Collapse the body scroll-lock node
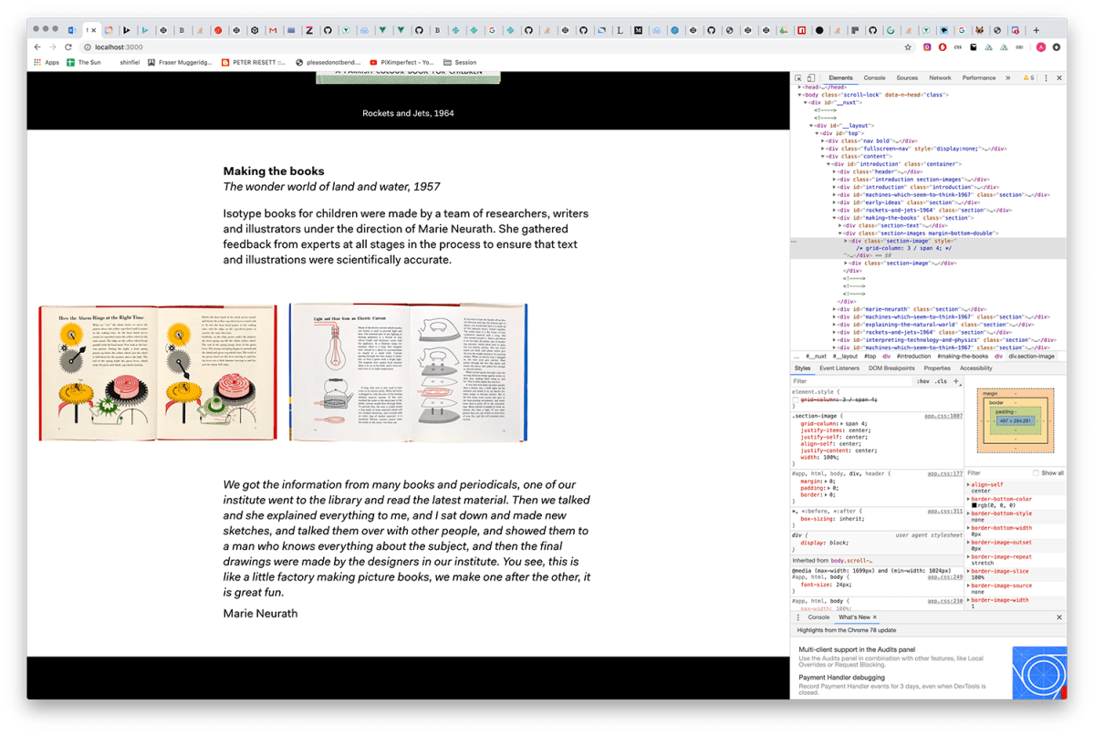 pyautogui.click(x=799, y=95)
